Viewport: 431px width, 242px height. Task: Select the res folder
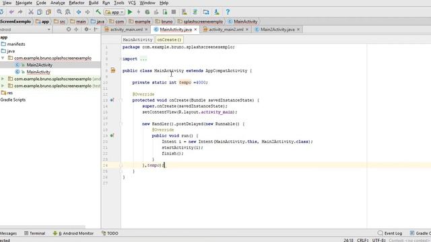(7, 93)
